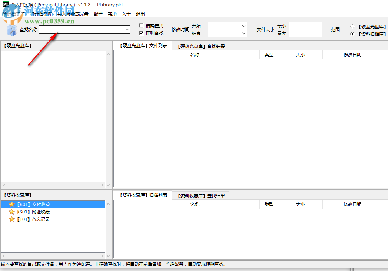Click the 最小 file size input field
388x271 pixels.
click(x=305, y=26)
